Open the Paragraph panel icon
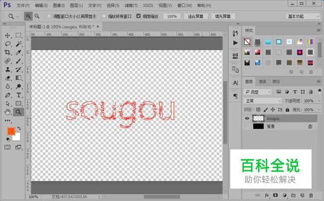 [235, 96]
